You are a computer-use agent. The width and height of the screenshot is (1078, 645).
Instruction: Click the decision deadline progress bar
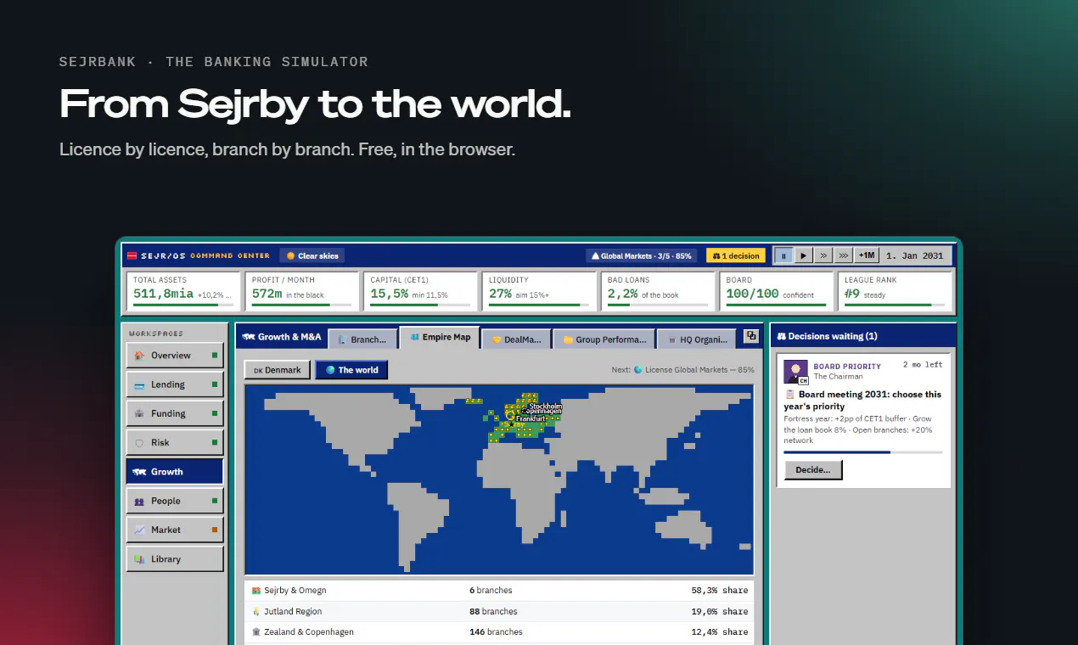(x=862, y=452)
